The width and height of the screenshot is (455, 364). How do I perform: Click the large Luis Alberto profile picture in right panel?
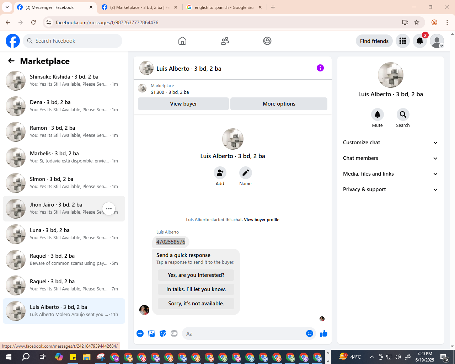tap(391, 75)
